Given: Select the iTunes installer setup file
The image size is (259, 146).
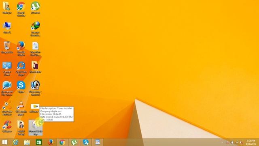Looking at the screenshot, I should coord(36,128).
